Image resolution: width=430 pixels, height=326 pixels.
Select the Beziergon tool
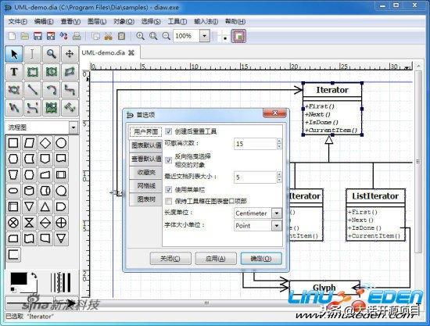click(x=14, y=90)
